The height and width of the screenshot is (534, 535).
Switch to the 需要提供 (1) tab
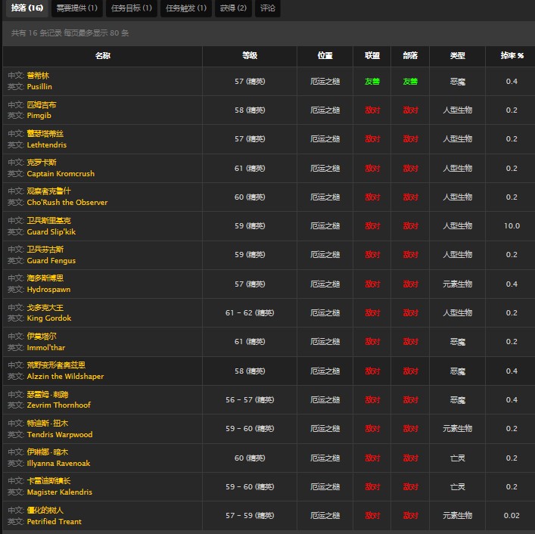77,8
